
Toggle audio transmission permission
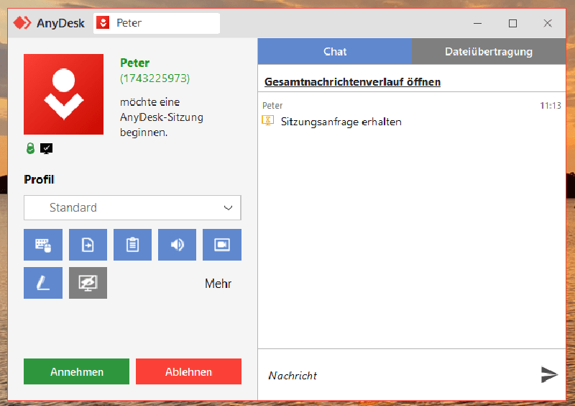(x=177, y=245)
